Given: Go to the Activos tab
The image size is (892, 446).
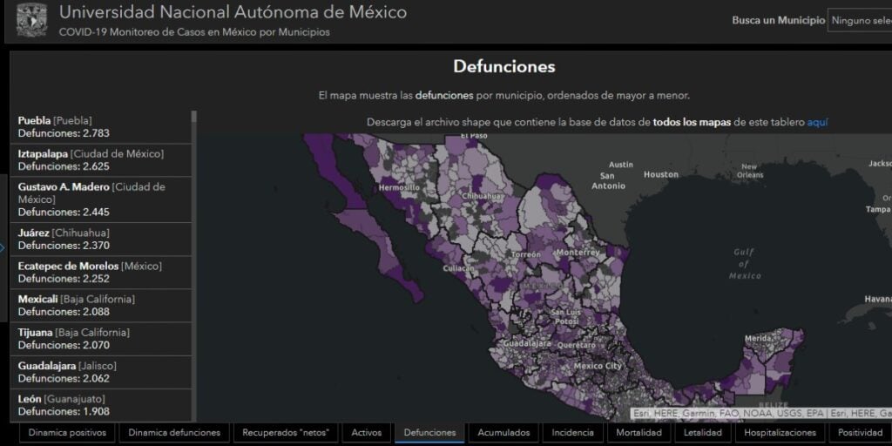Looking at the screenshot, I should [x=367, y=432].
